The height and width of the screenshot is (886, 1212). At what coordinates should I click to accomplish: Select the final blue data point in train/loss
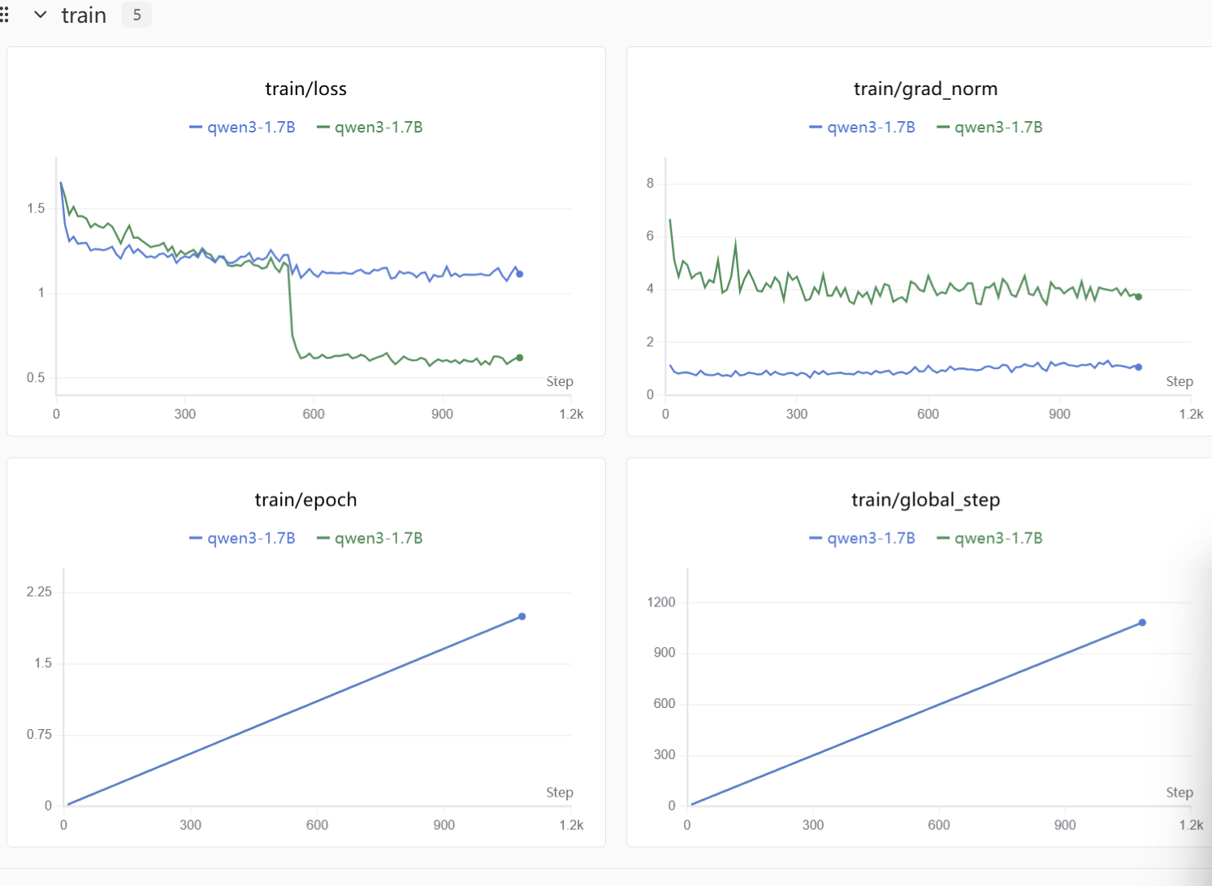520,274
